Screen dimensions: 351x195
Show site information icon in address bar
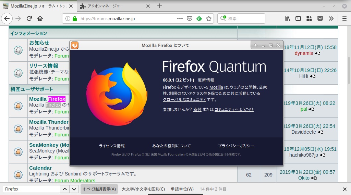click(x=68, y=19)
